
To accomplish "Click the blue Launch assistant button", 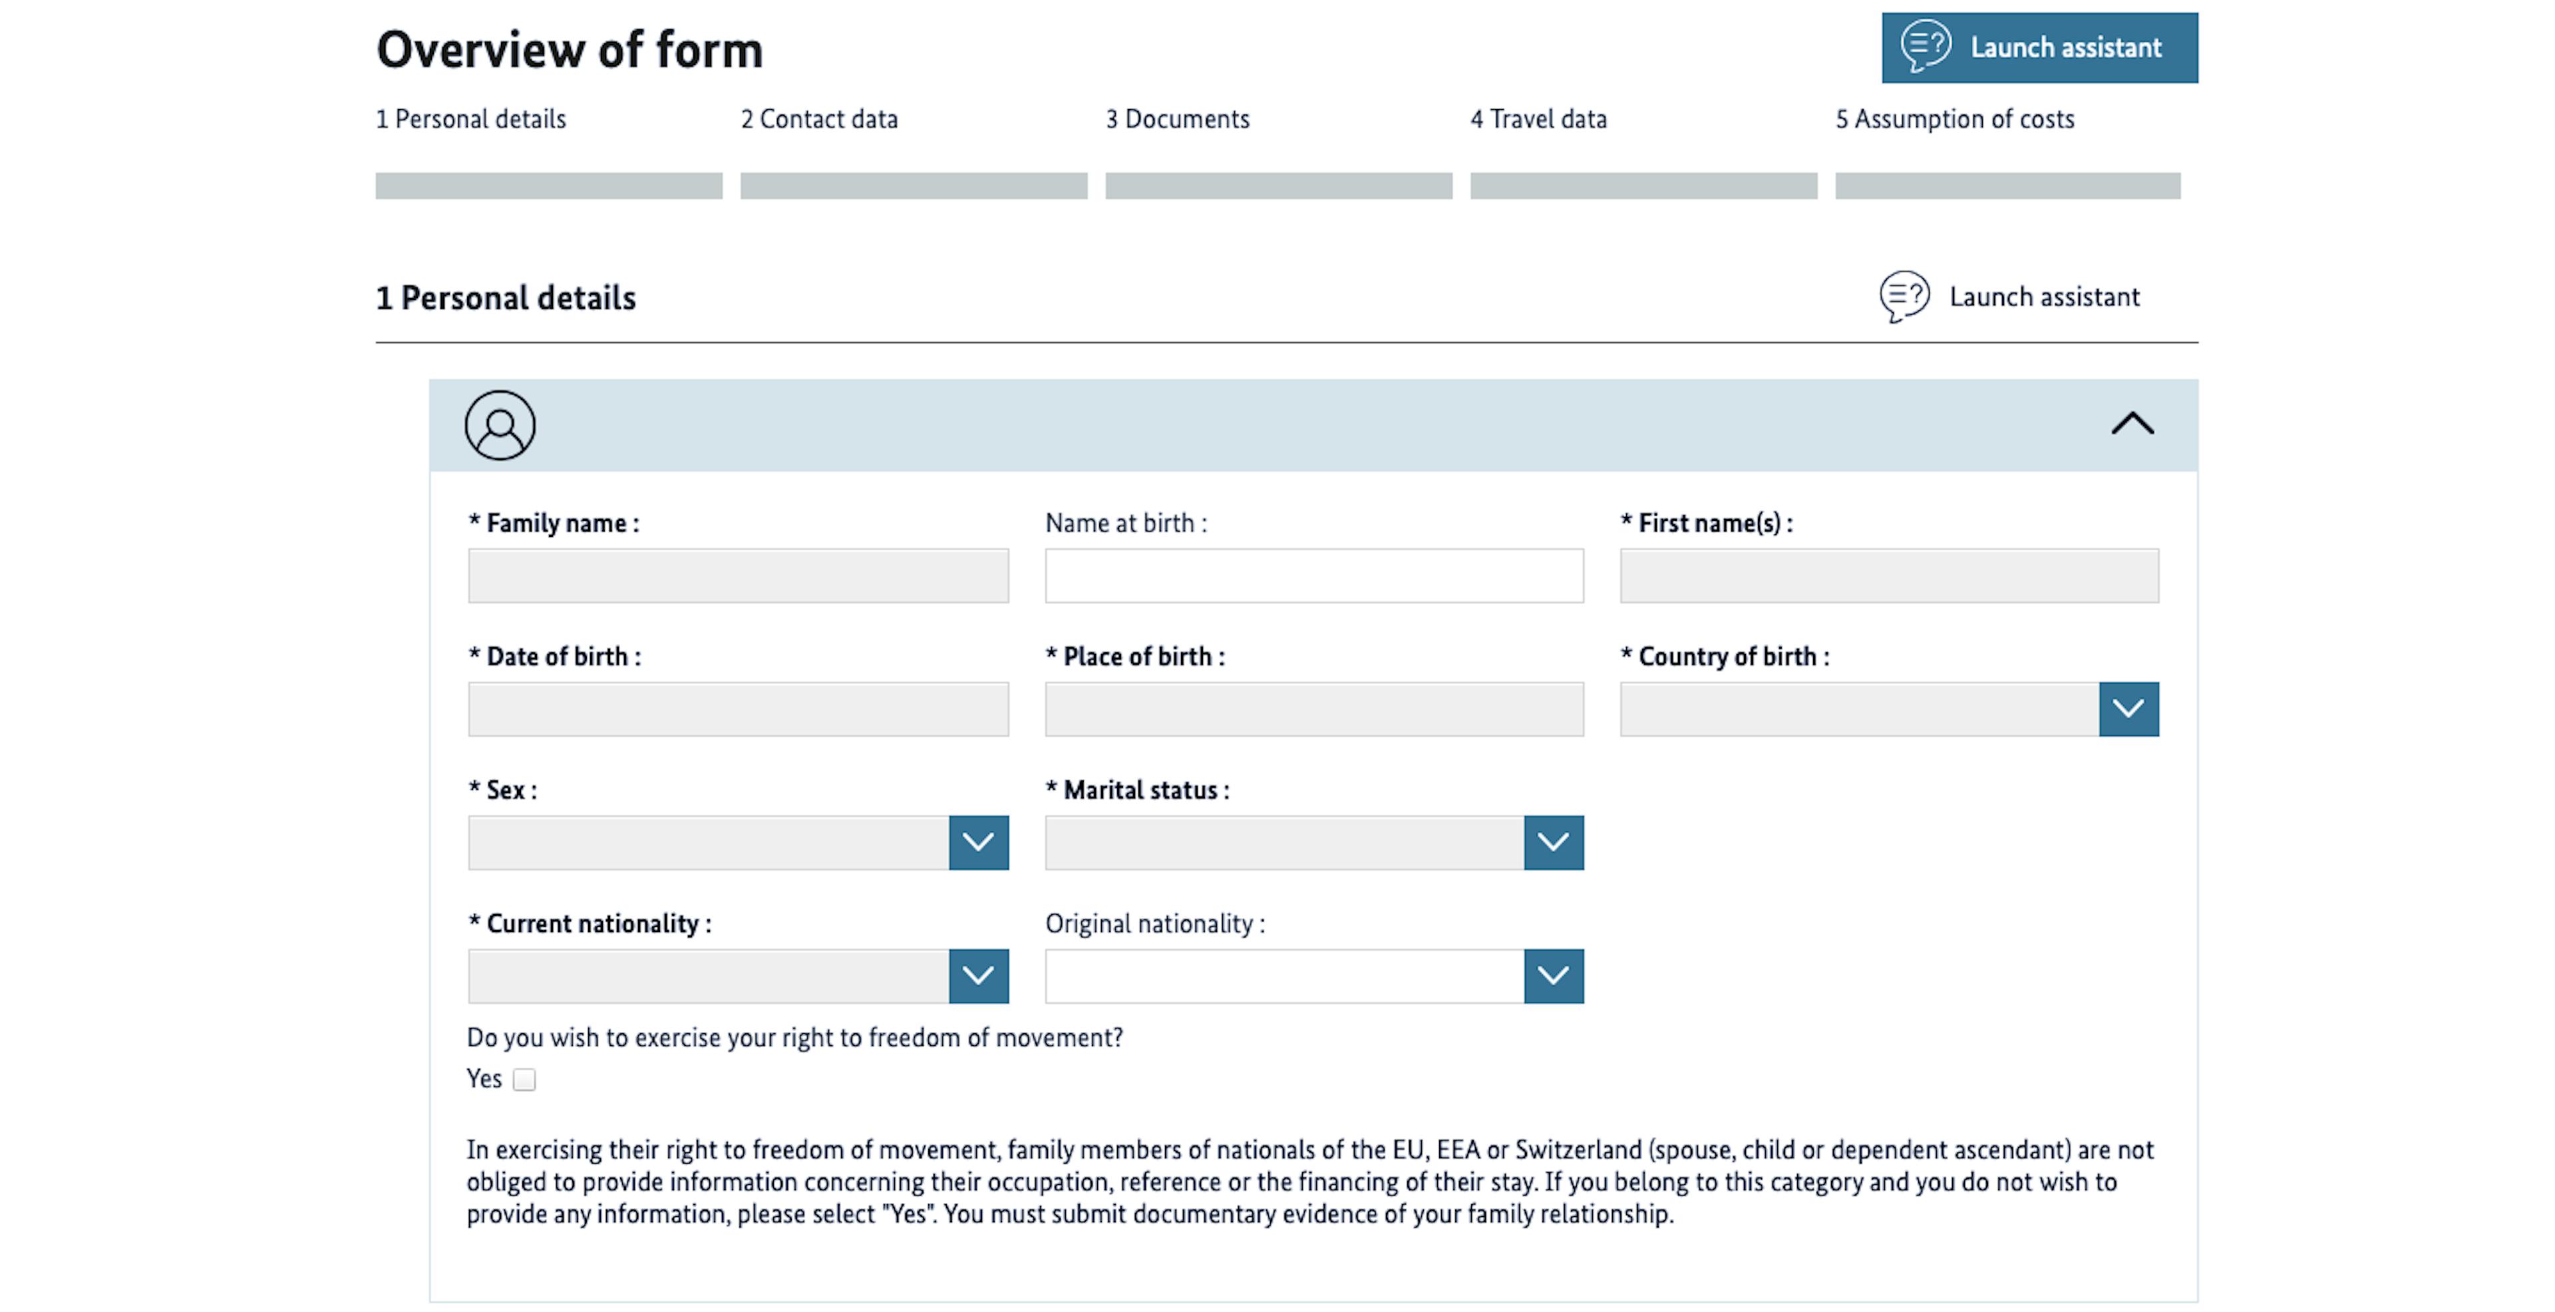I will pyautogui.click(x=2039, y=48).
